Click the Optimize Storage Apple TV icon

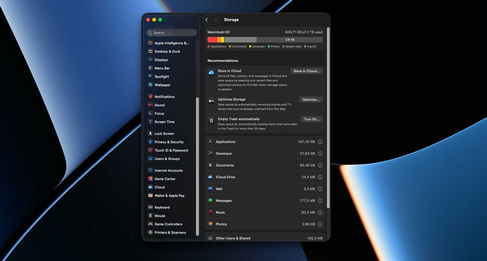tap(211, 101)
